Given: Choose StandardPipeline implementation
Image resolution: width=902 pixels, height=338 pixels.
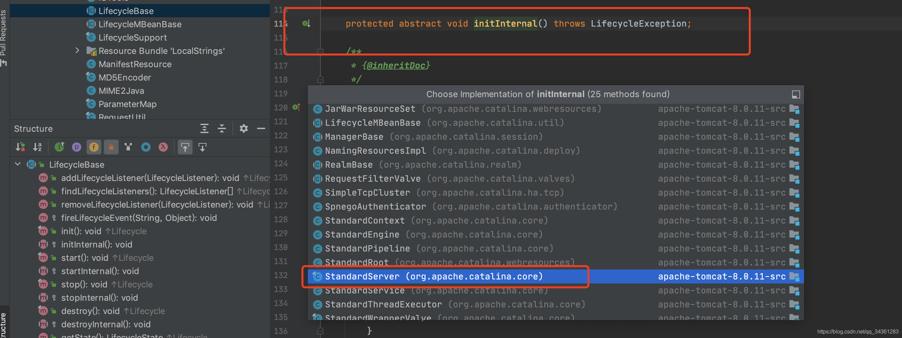Looking at the screenshot, I should click(x=555, y=249).
